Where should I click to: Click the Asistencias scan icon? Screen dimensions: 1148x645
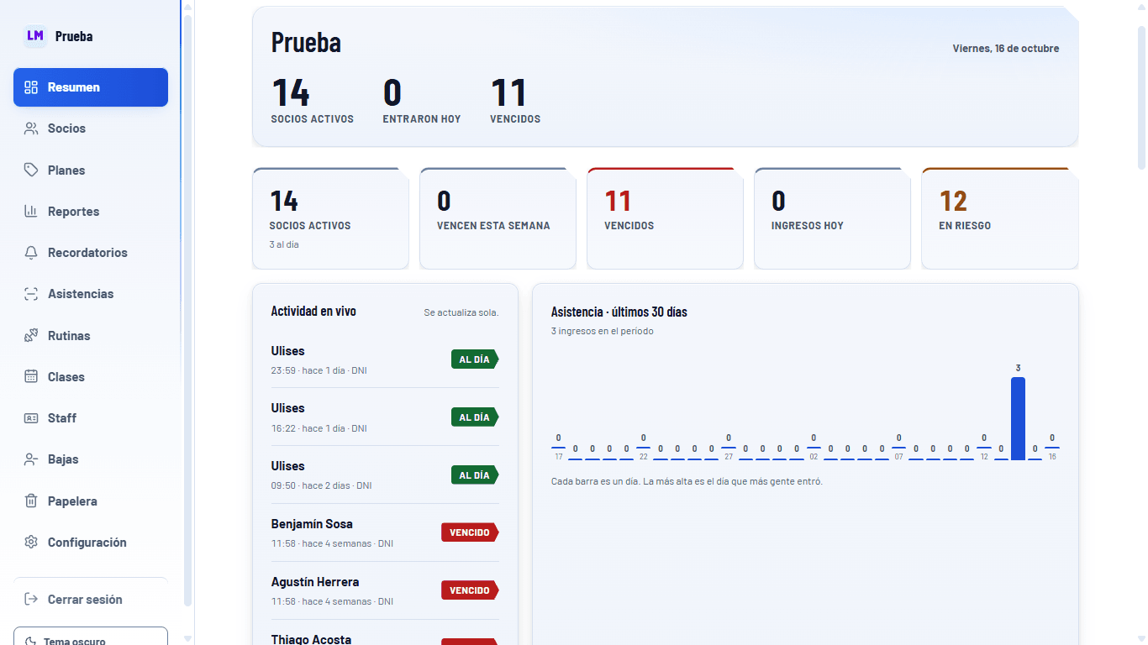(31, 294)
